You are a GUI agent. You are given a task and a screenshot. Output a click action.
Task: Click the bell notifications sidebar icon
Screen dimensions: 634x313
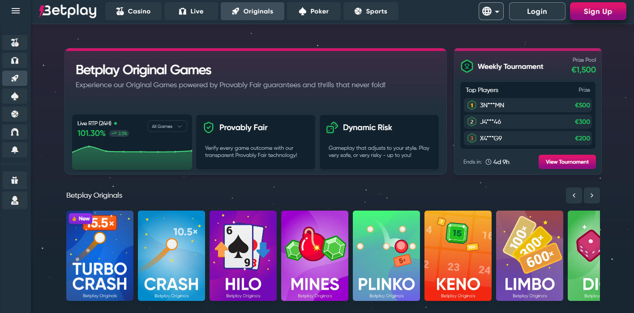(x=15, y=150)
